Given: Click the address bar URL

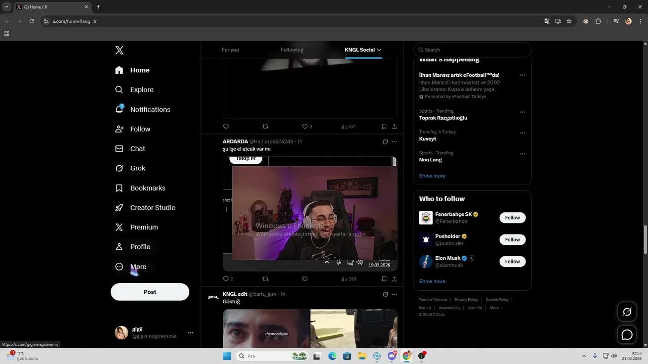Looking at the screenshot, I should point(74,21).
